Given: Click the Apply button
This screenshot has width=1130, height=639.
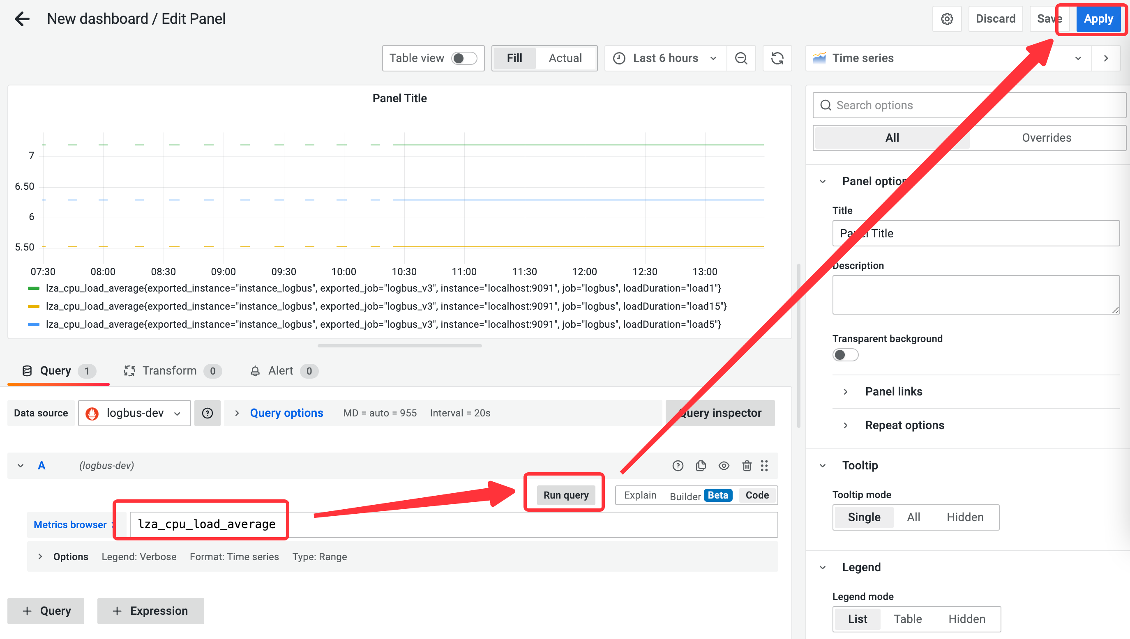Looking at the screenshot, I should click(1098, 19).
